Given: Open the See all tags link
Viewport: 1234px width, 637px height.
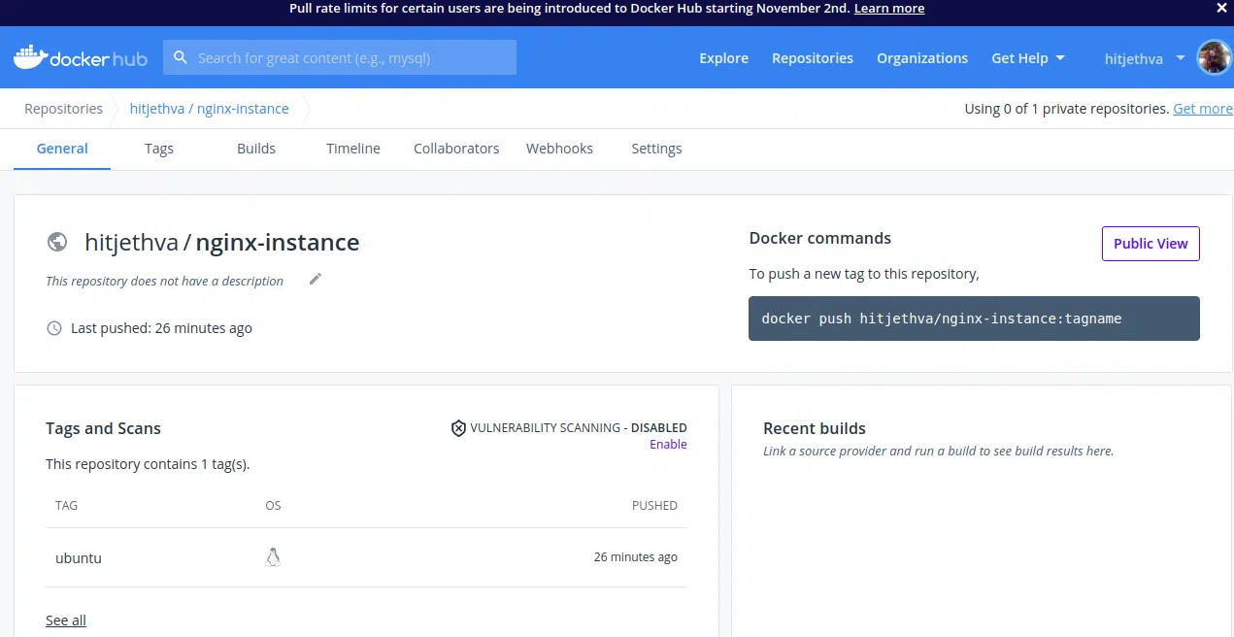Looking at the screenshot, I should tap(66, 620).
